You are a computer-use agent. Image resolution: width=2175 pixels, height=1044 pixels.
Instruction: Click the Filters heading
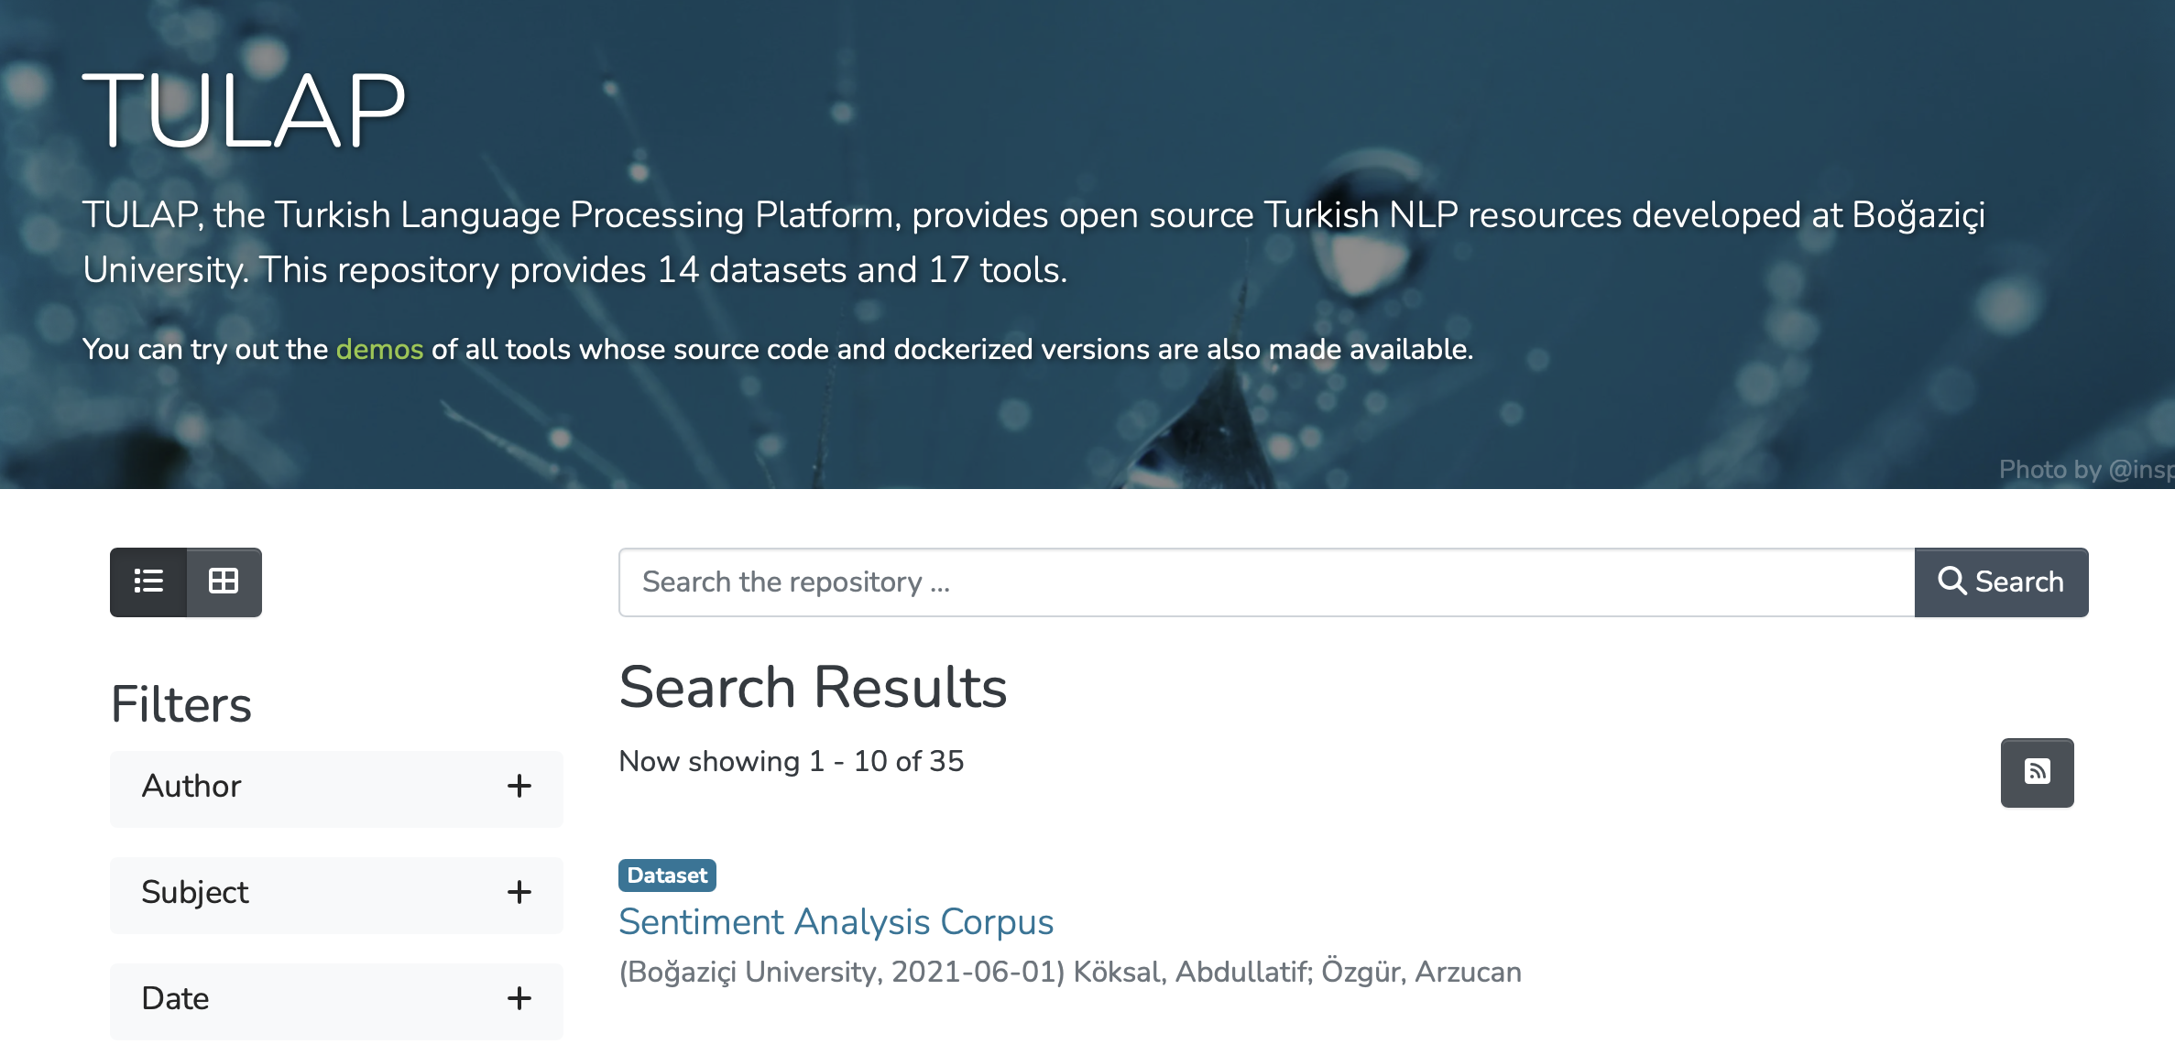(180, 704)
